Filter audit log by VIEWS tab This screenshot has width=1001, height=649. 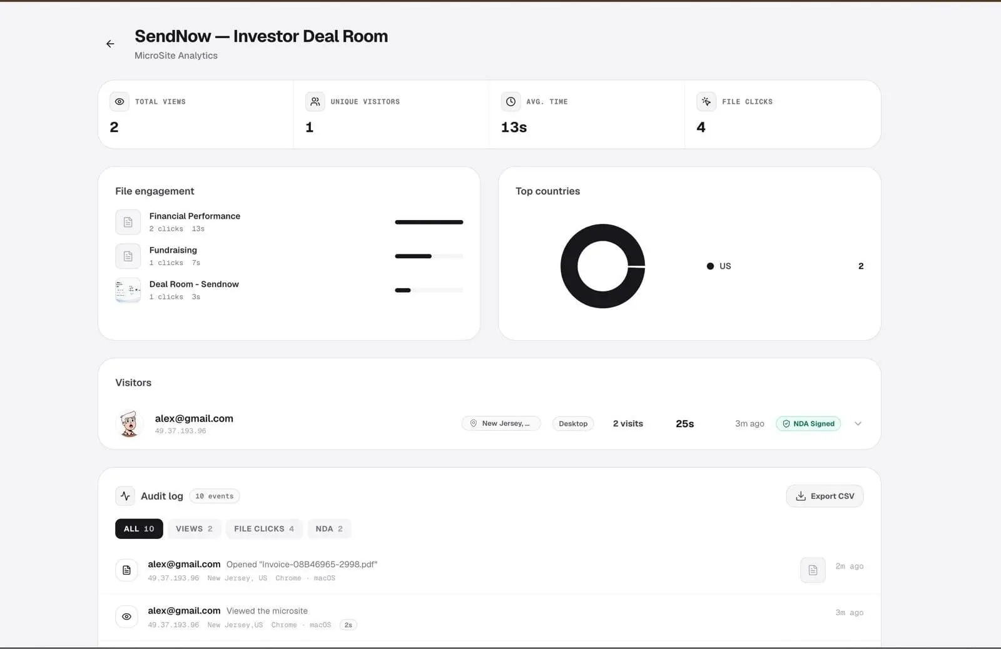pos(194,528)
